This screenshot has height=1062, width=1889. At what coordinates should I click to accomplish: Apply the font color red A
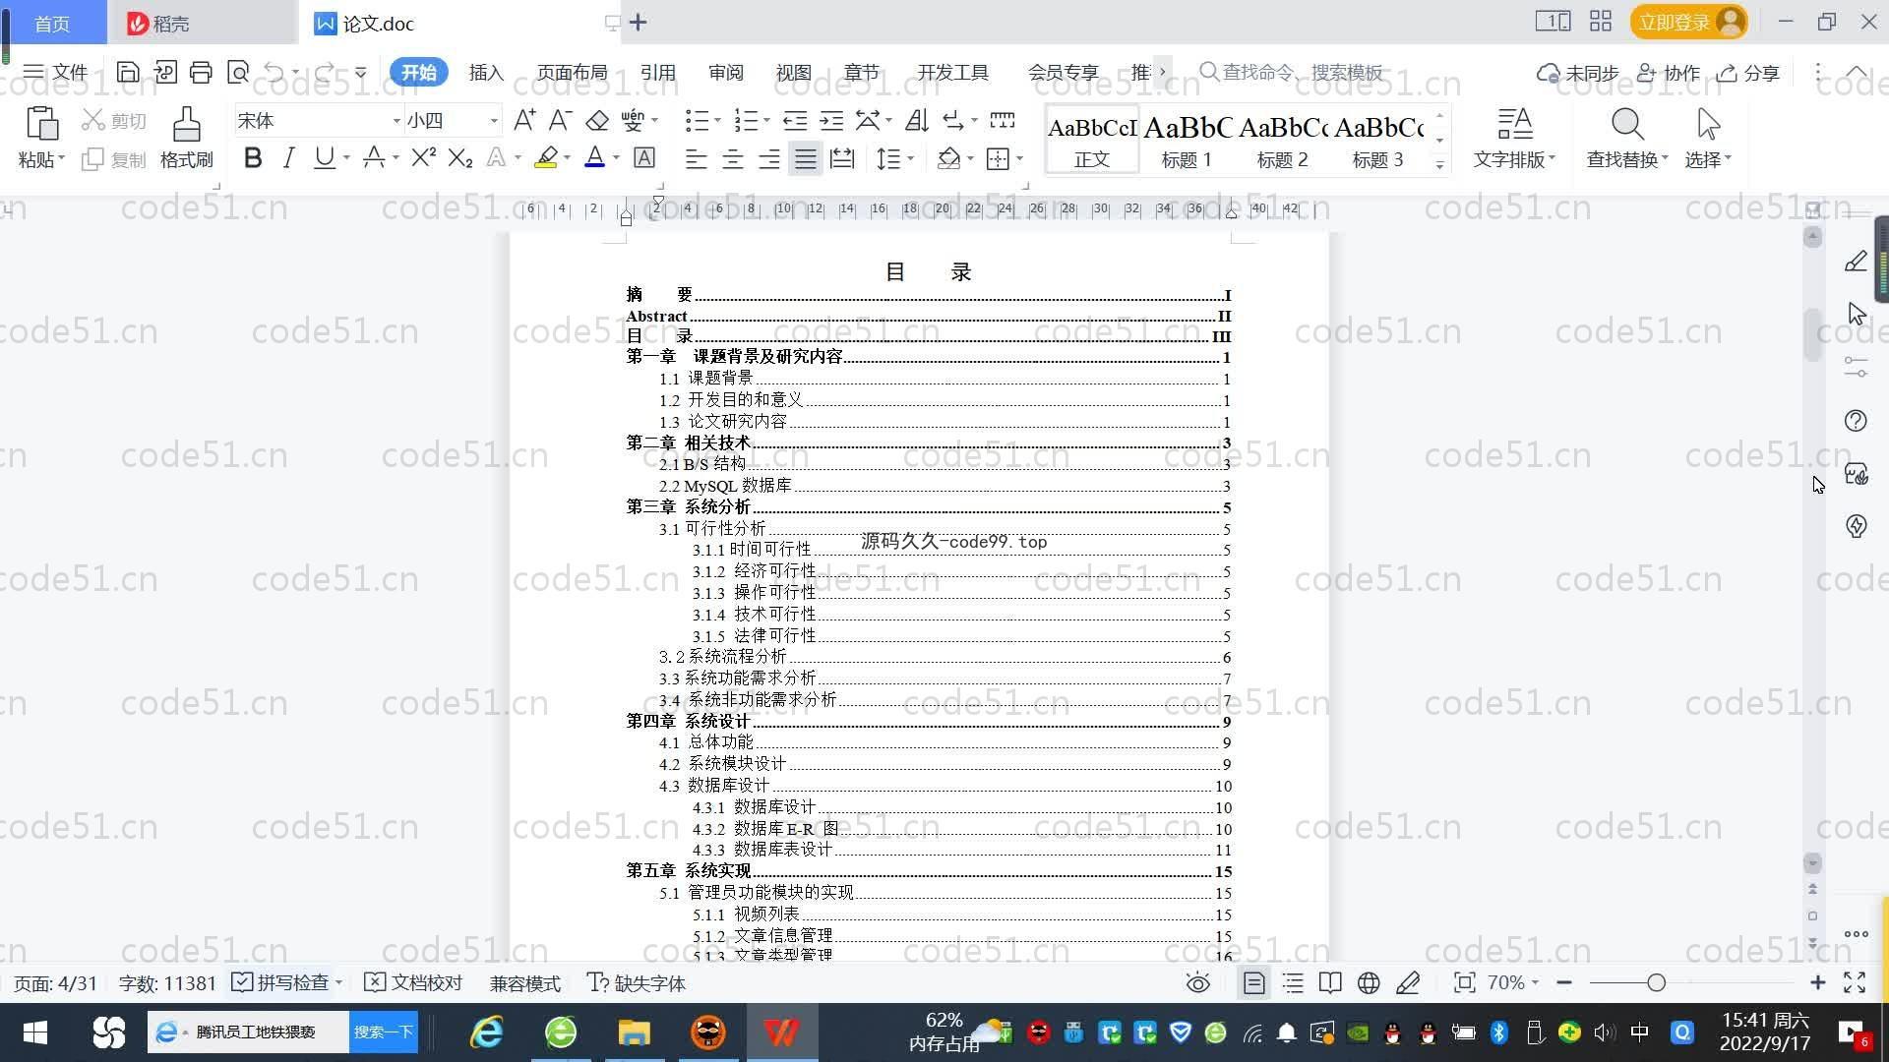tap(594, 158)
